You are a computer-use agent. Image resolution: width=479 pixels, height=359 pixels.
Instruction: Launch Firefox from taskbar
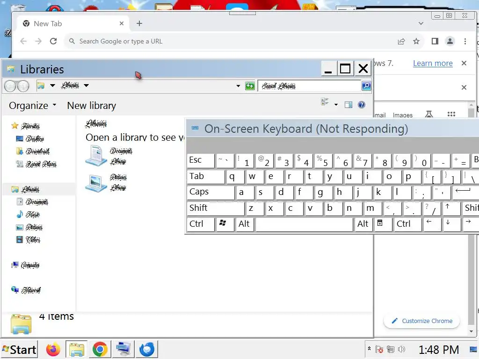point(53,349)
